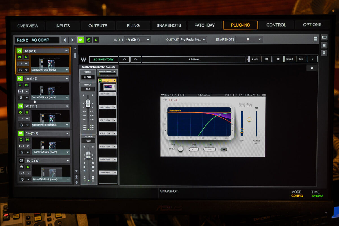Toggle IN button for rack slot 05
The image size is (339, 226).
click(28, 167)
